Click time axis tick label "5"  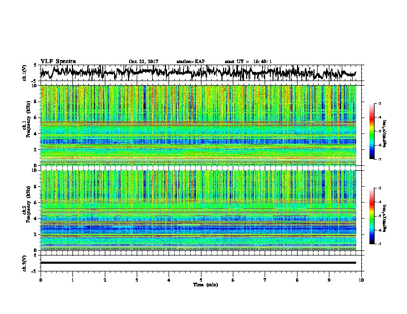point(201,280)
